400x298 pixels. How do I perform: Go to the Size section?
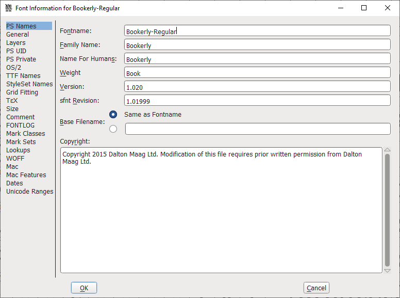[12, 109]
